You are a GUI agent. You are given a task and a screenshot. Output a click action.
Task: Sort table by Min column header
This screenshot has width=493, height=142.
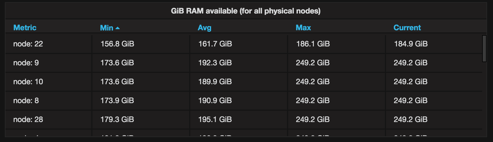pos(106,28)
